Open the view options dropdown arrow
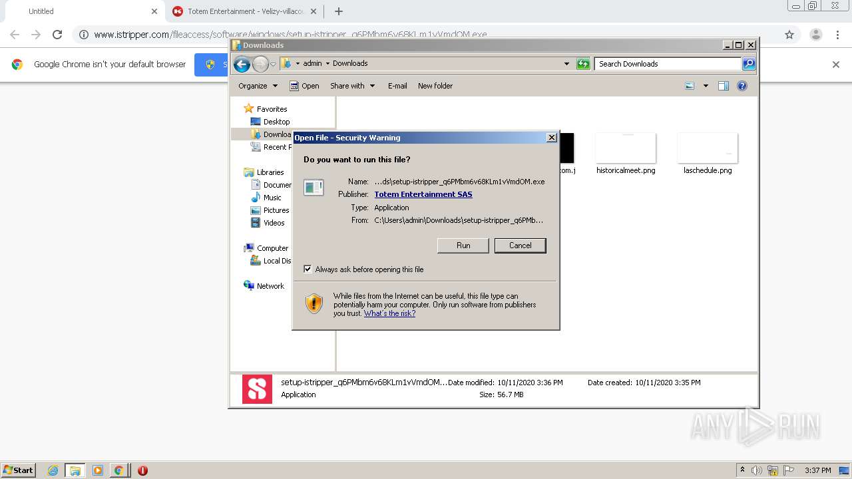852x479 pixels. coord(706,86)
